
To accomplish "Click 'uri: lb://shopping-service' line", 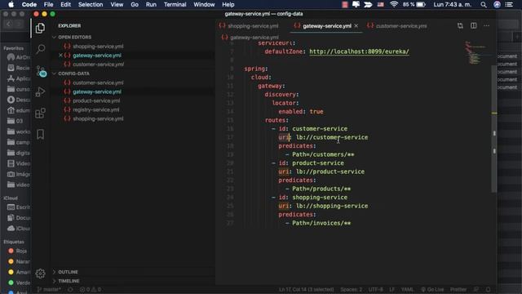I will click(x=323, y=206).
